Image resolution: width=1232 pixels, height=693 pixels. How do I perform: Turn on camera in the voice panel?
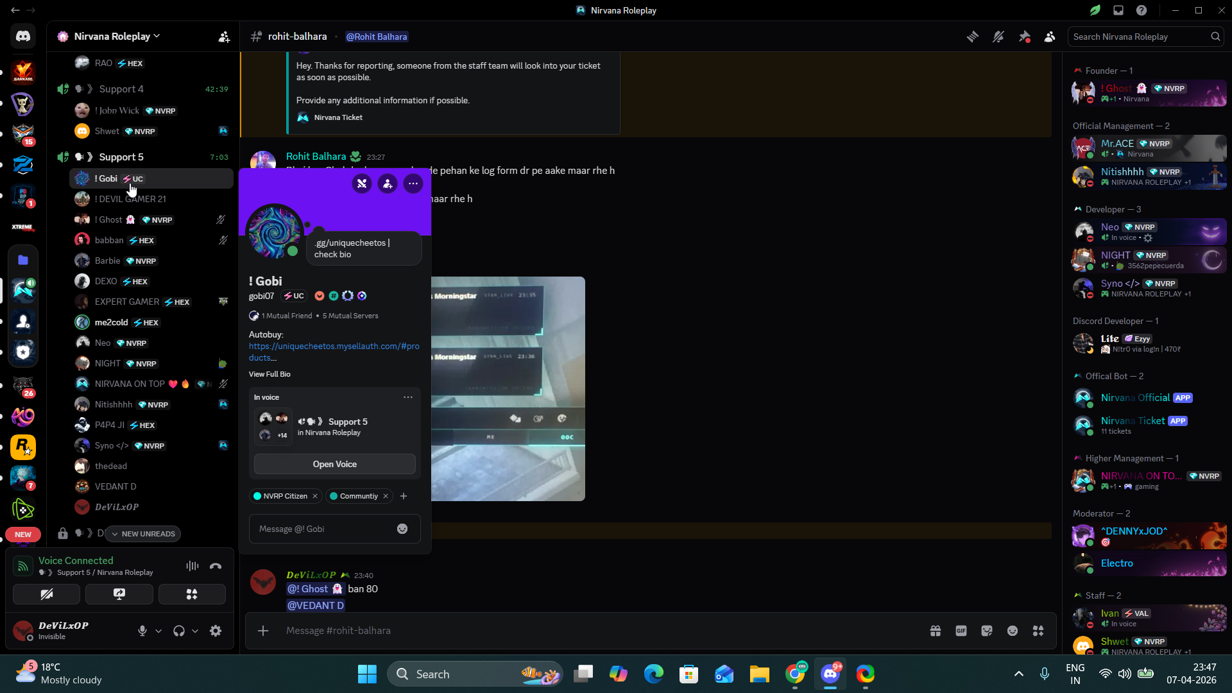click(x=47, y=594)
